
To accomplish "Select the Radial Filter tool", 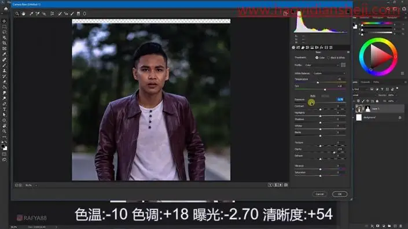I will pyautogui.click(x=84, y=14).
